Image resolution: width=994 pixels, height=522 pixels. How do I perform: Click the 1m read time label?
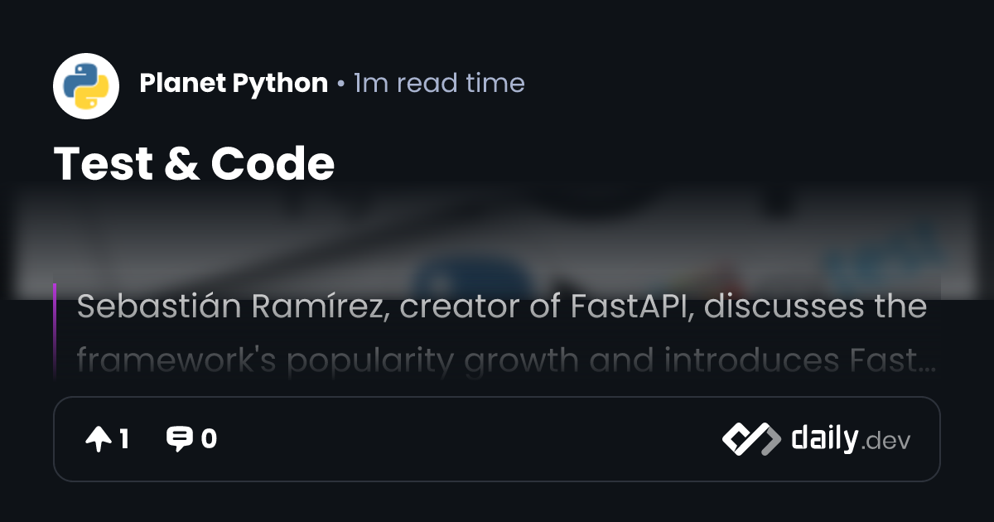[x=439, y=83]
